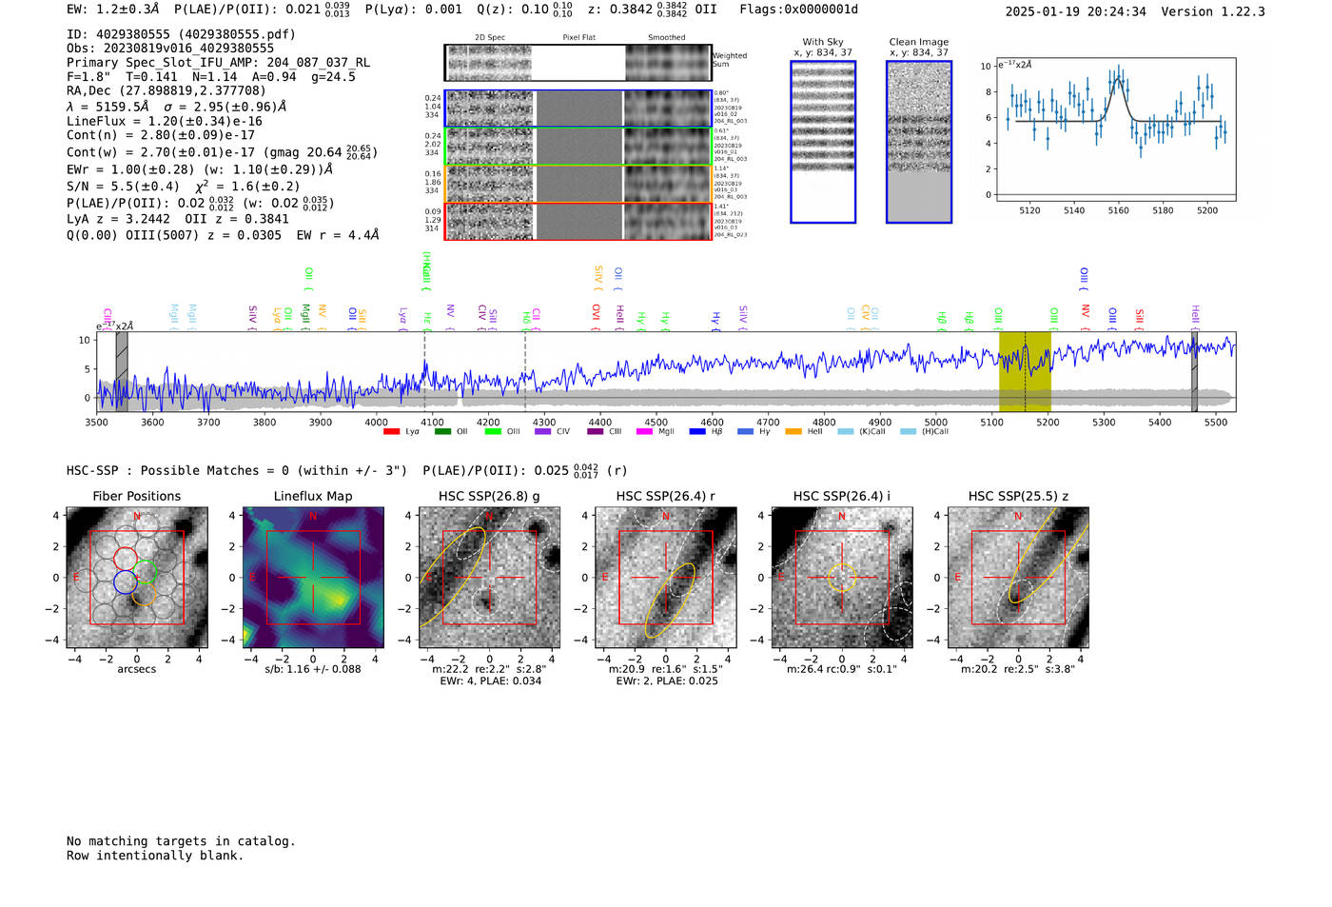Viewport: 1332px width, 907px height.
Task: Click the green fiber circle in Fiber Positions
Action: pos(145,572)
